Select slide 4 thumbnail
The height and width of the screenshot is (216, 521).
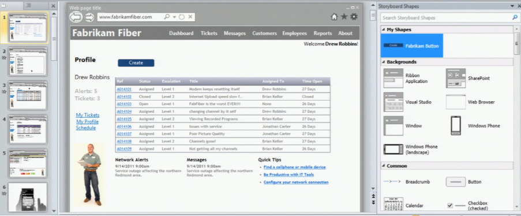click(28, 129)
